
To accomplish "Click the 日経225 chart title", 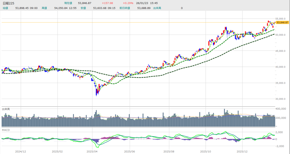I will (8, 3).
